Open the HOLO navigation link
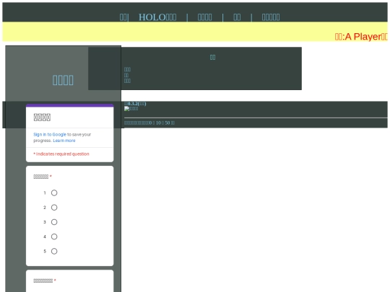Image resolution: width=390 pixels, height=292 pixels. (157, 17)
